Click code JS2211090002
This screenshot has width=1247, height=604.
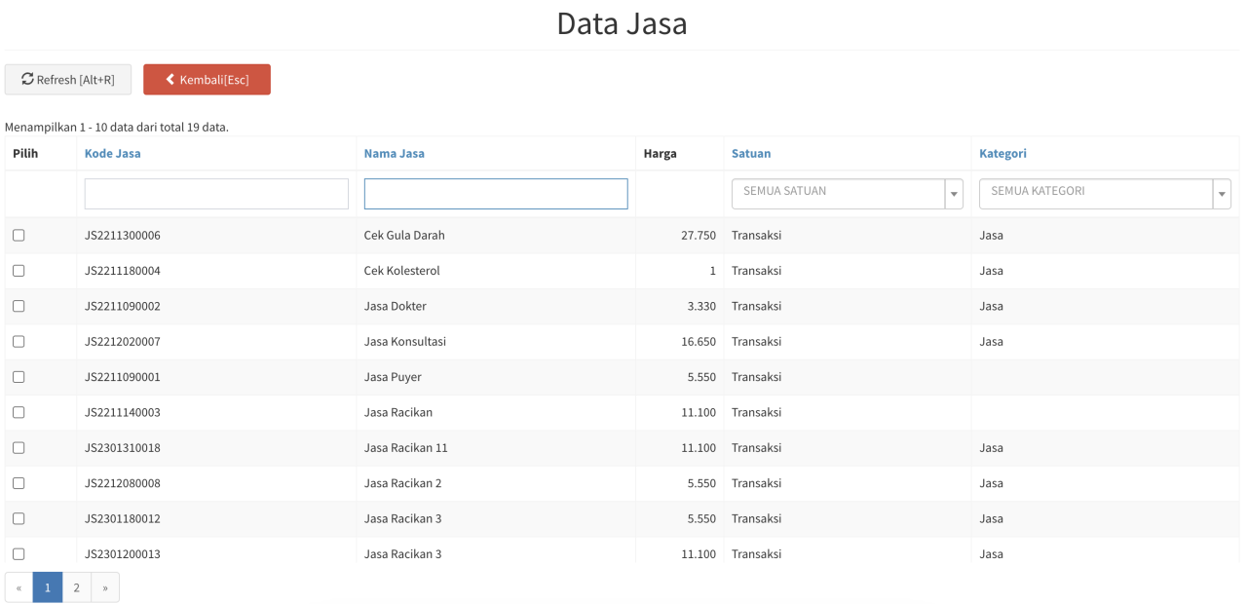point(123,306)
